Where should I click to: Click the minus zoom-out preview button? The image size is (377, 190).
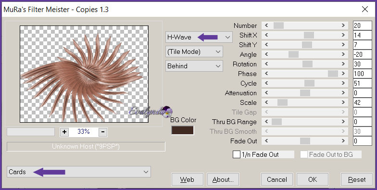(103, 132)
